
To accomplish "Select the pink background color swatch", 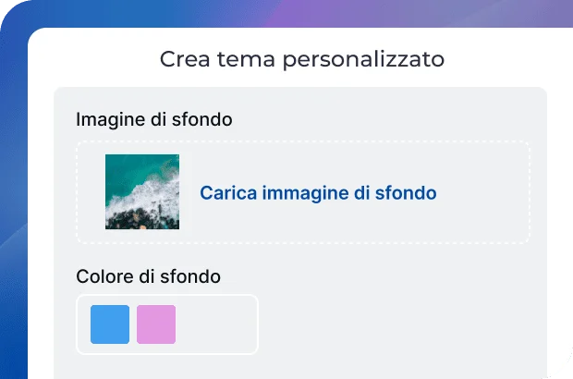I will [156, 324].
